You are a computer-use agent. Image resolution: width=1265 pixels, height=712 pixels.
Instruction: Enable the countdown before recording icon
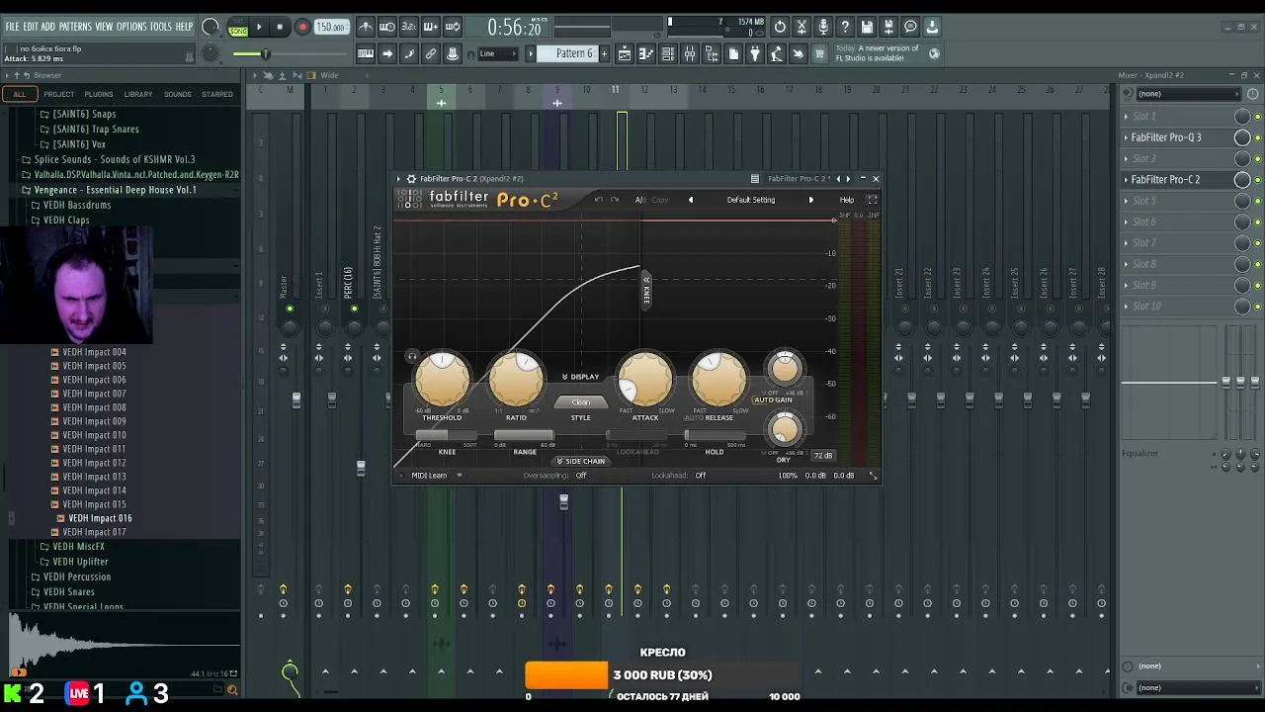point(409,27)
